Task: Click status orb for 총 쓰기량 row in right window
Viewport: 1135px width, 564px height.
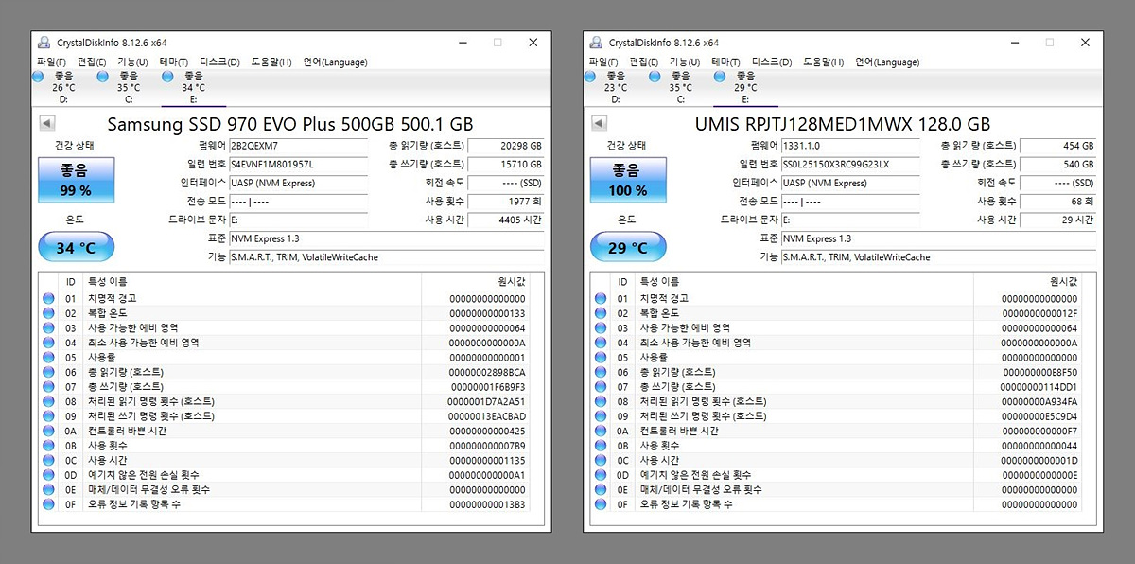Action: point(601,387)
